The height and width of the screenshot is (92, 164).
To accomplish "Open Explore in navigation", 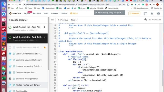I will pos(27,14).
